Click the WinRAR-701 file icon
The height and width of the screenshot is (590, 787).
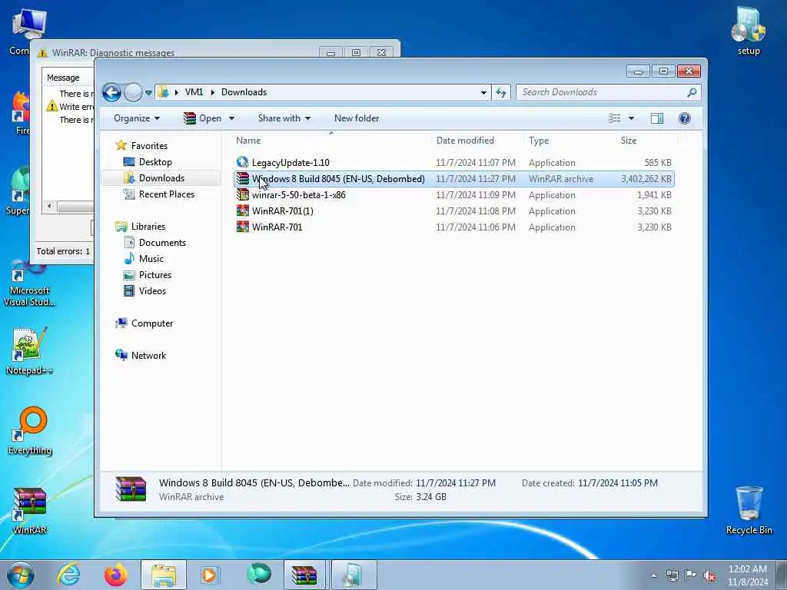[242, 227]
